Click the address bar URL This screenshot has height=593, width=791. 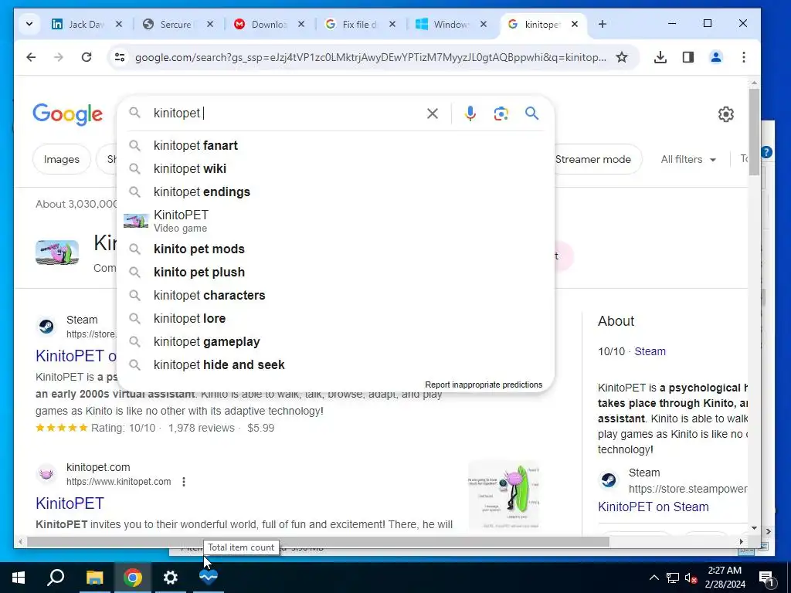[x=370, y=57]
